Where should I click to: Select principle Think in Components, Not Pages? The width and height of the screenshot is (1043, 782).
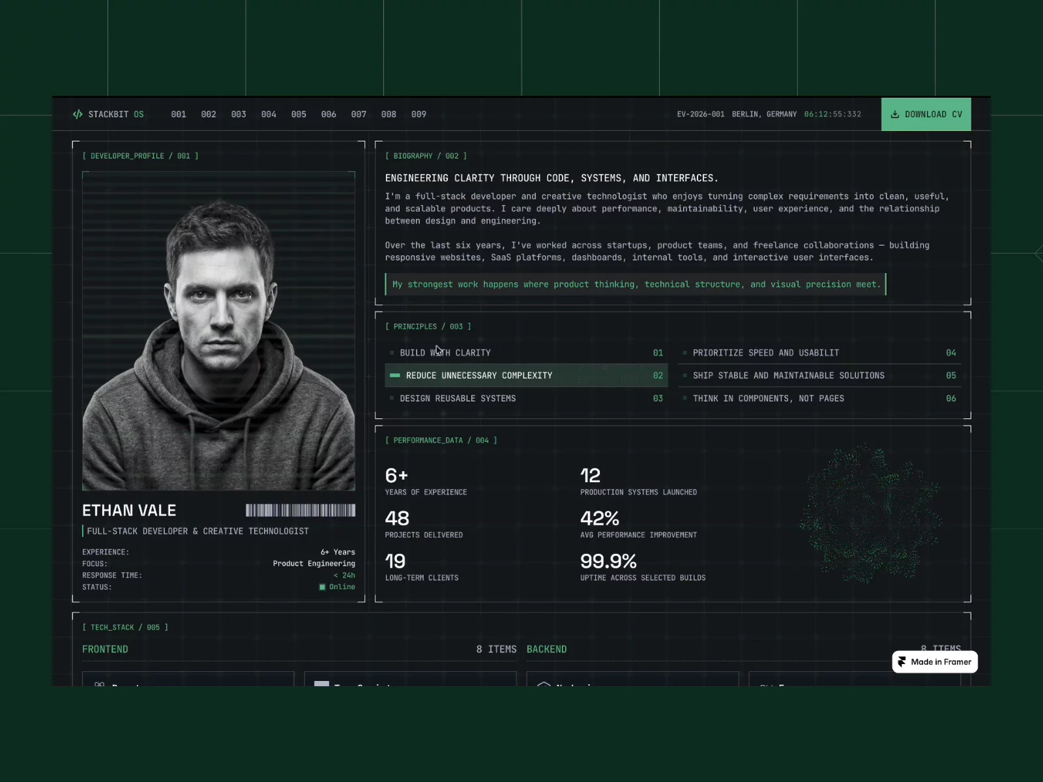(819, 398)
